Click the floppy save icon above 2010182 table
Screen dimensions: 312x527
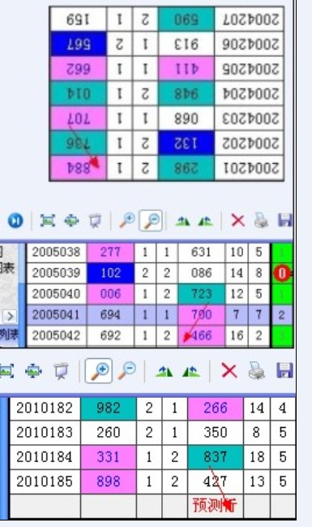coord(284,370)
